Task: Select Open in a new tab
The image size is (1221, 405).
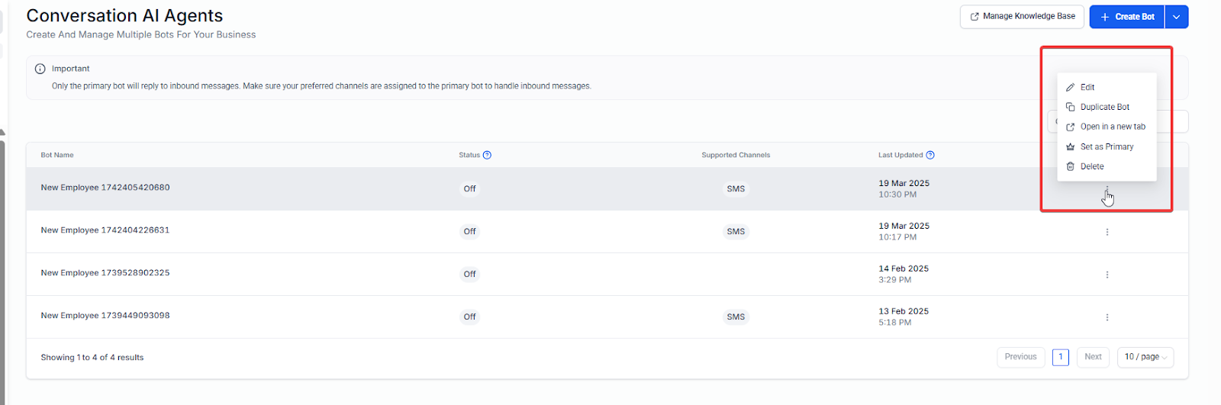Action: tap(1112, 127)
